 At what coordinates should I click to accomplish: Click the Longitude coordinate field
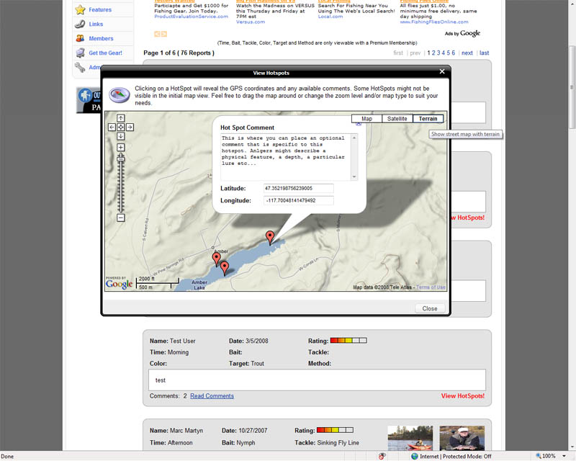coord(298,200)
